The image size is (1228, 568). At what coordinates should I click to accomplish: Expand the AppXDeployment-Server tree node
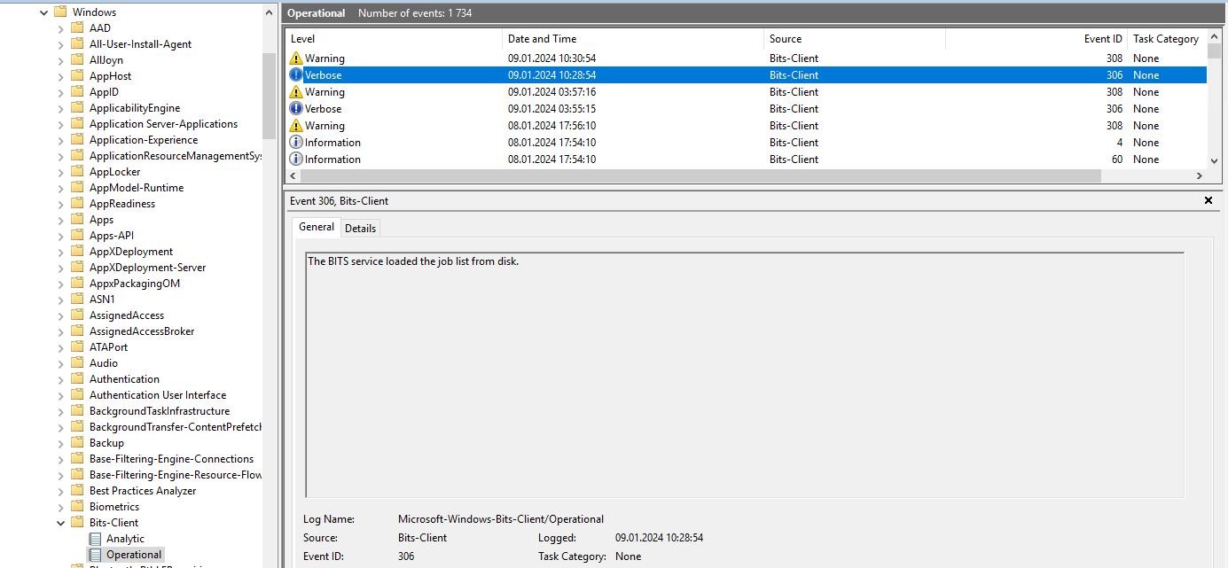point(60,268)
